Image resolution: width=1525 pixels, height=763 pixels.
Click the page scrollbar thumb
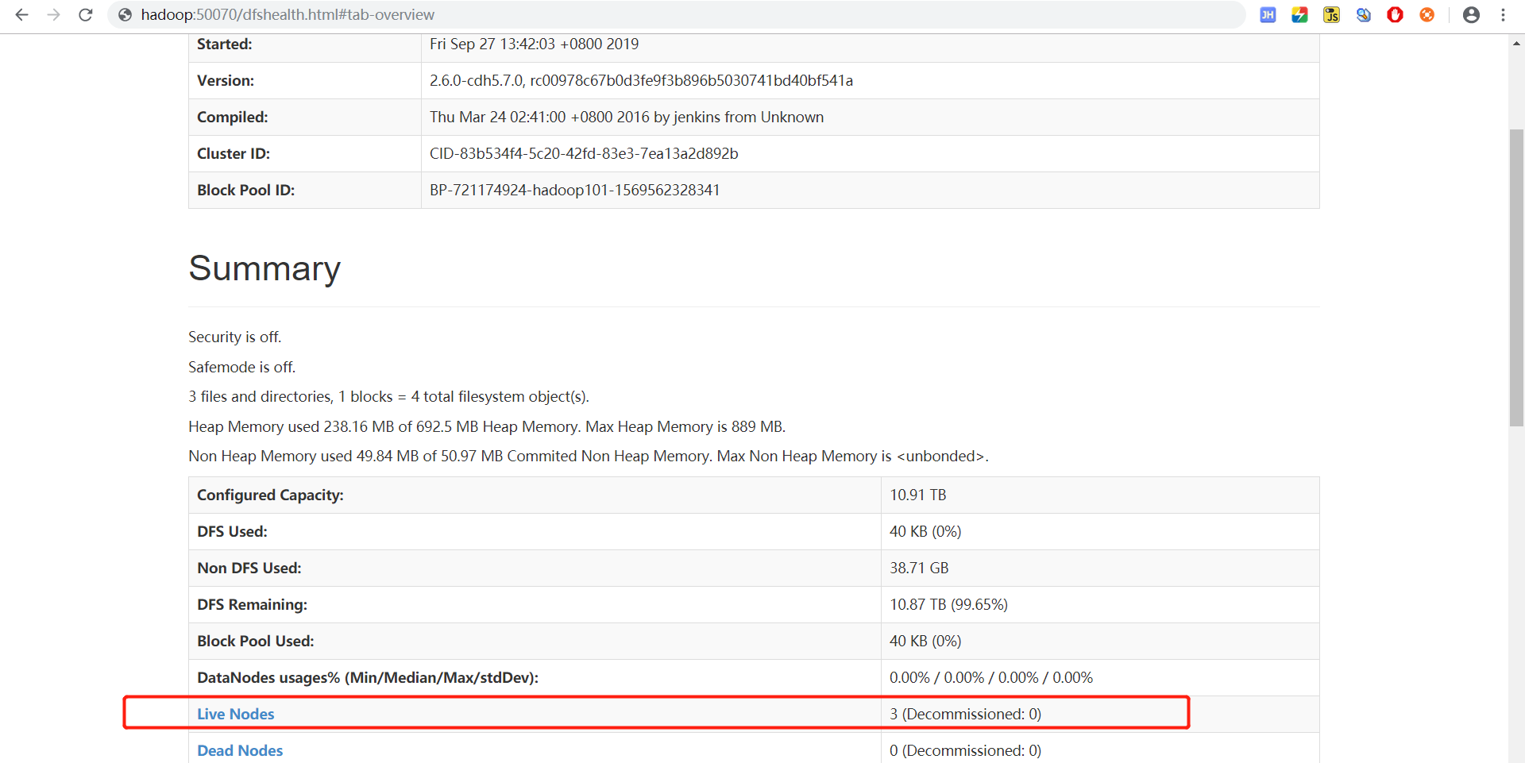tap(1516, 278)
